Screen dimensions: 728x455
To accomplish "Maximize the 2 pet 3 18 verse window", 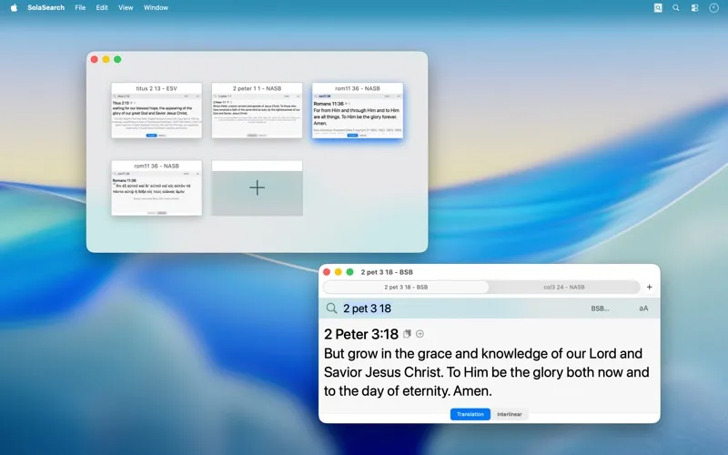I will (349, 272).
